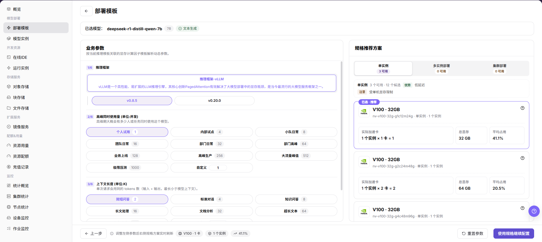Click the 作业监控 list icon
The width and height of the screenshot is (542, 242).
coord(9,228)
